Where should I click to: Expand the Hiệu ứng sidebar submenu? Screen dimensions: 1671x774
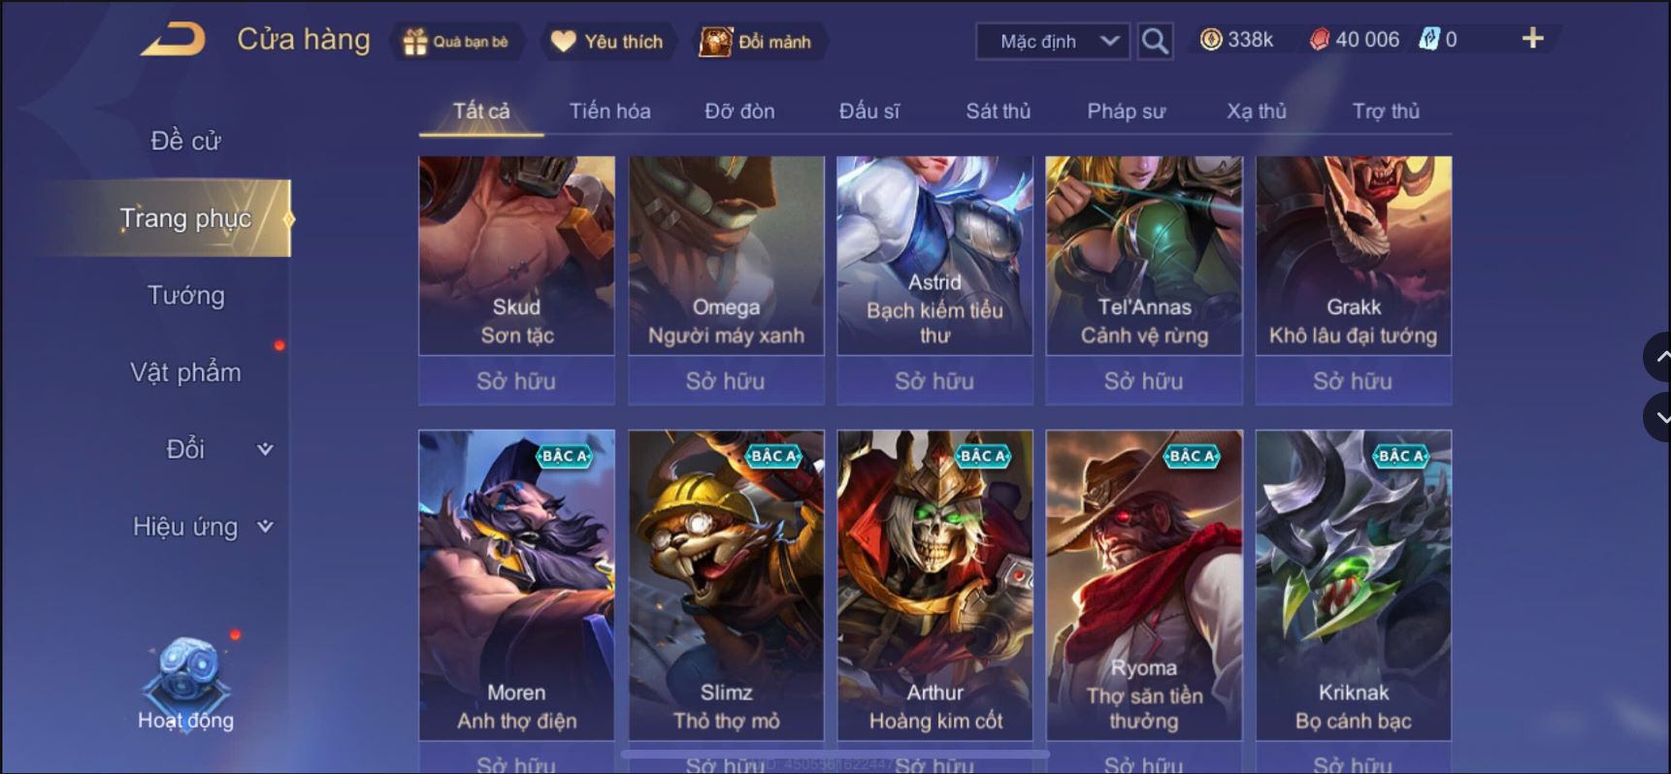pyautogui.click(x=265, y=527)
